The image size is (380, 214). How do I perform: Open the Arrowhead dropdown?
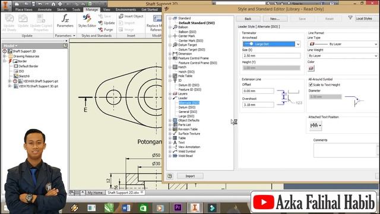pos(298,44)
